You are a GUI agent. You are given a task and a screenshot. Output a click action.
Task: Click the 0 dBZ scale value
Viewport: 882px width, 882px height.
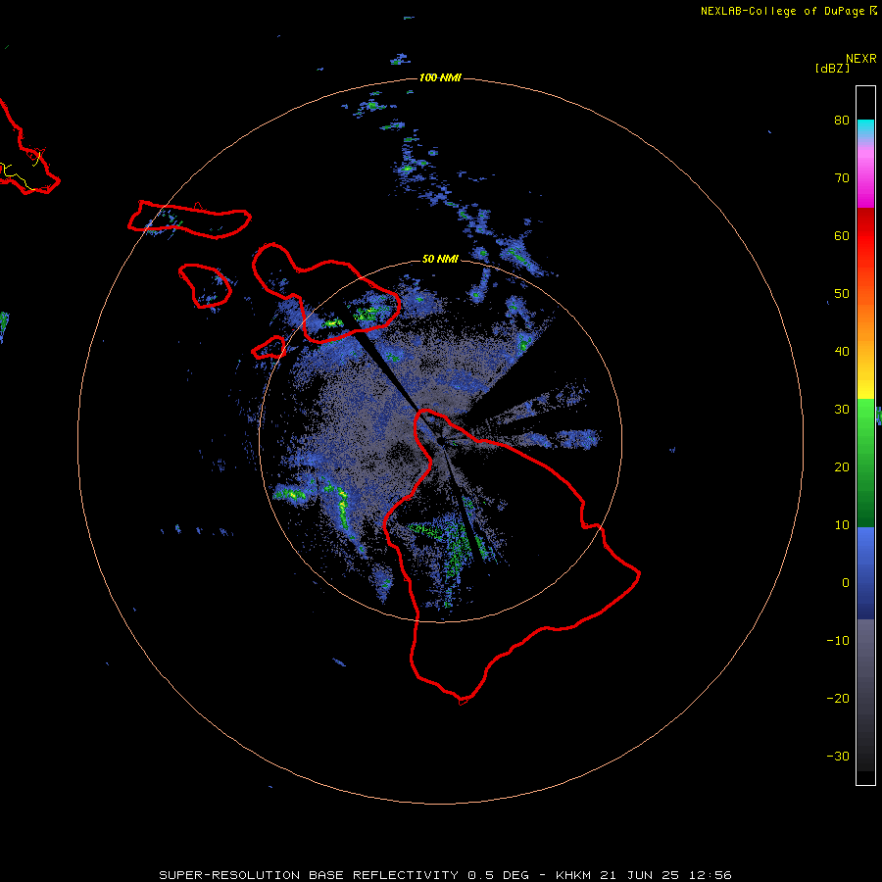point(846,583)
